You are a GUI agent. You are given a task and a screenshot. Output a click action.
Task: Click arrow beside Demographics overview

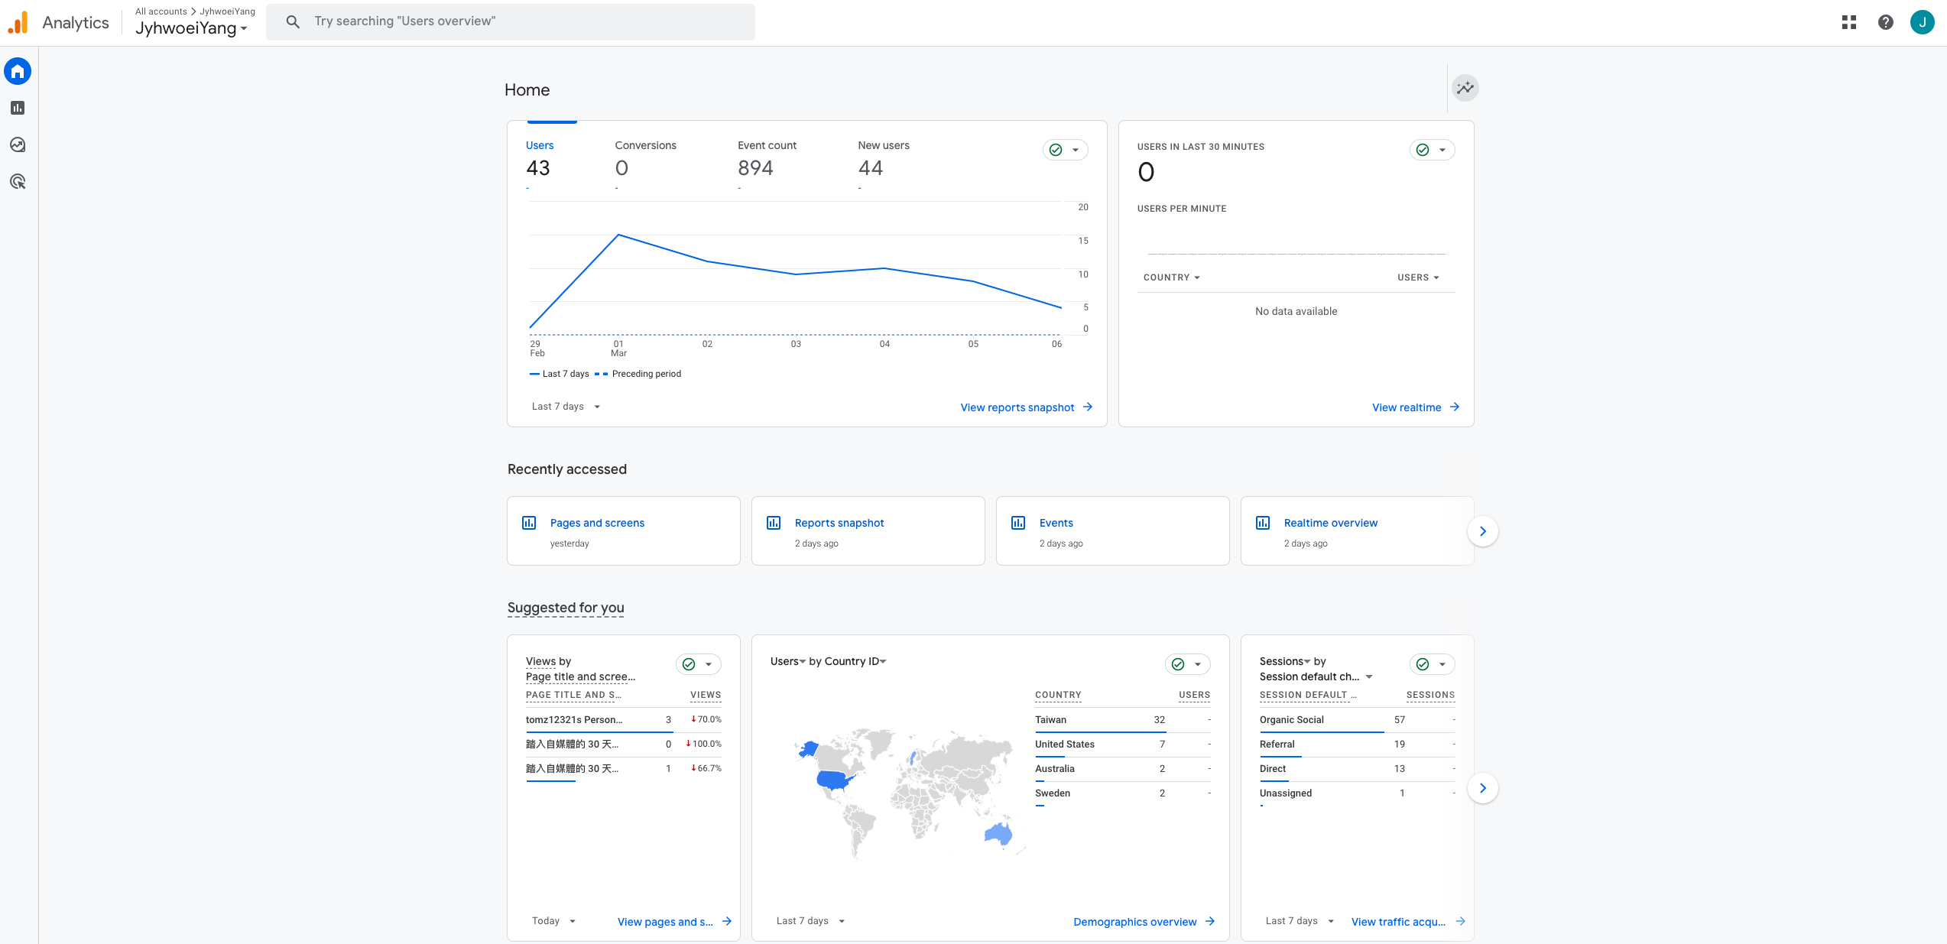(1210, 921)
